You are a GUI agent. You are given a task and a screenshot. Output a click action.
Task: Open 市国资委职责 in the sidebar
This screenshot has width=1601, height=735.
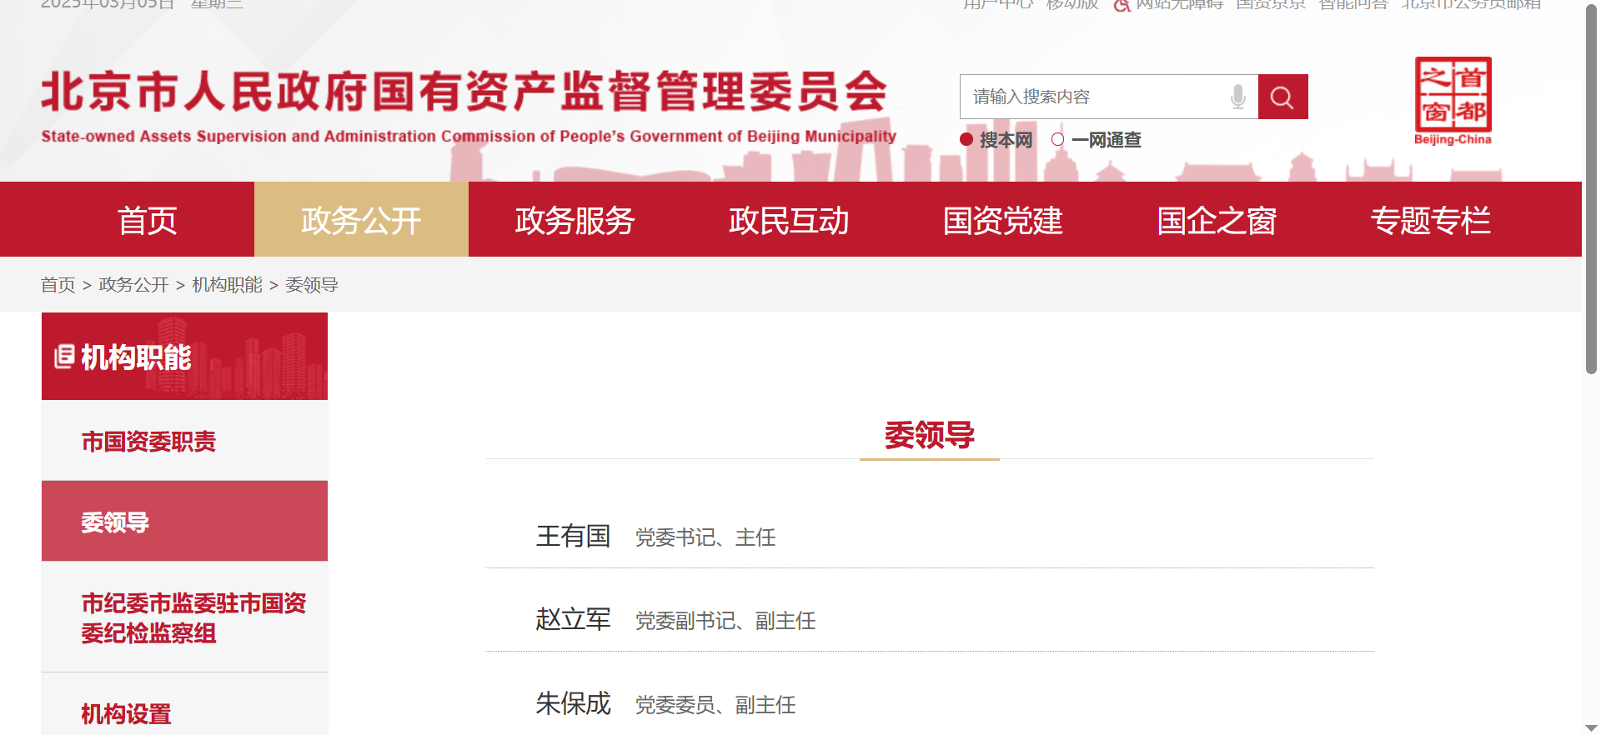(184, 441)
